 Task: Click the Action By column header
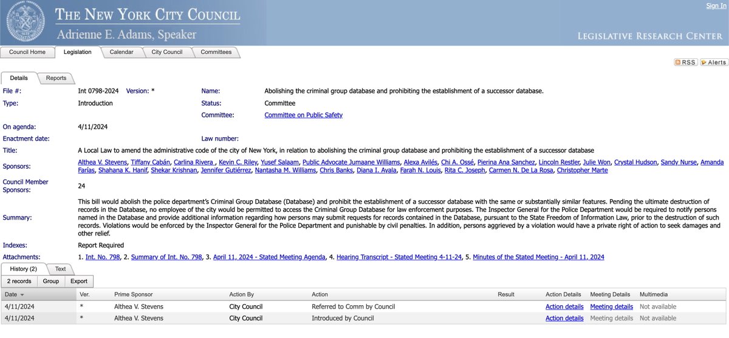[x=243, y=295]
